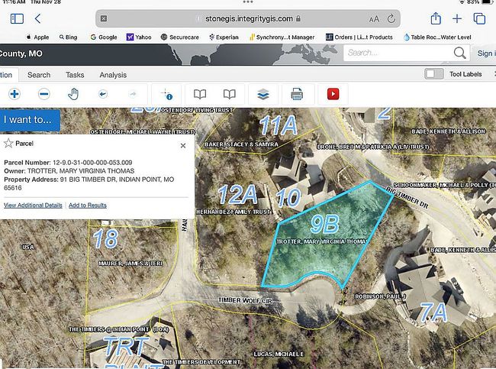Show all open tabs overview icon
Viewport: 496px width, 369px height.
click(x=479, y=18)
